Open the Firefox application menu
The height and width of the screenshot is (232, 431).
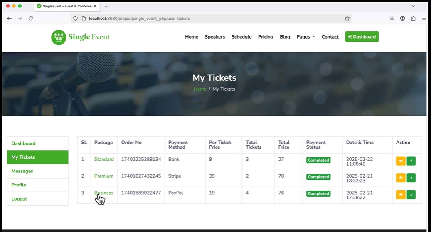(424, 19)
